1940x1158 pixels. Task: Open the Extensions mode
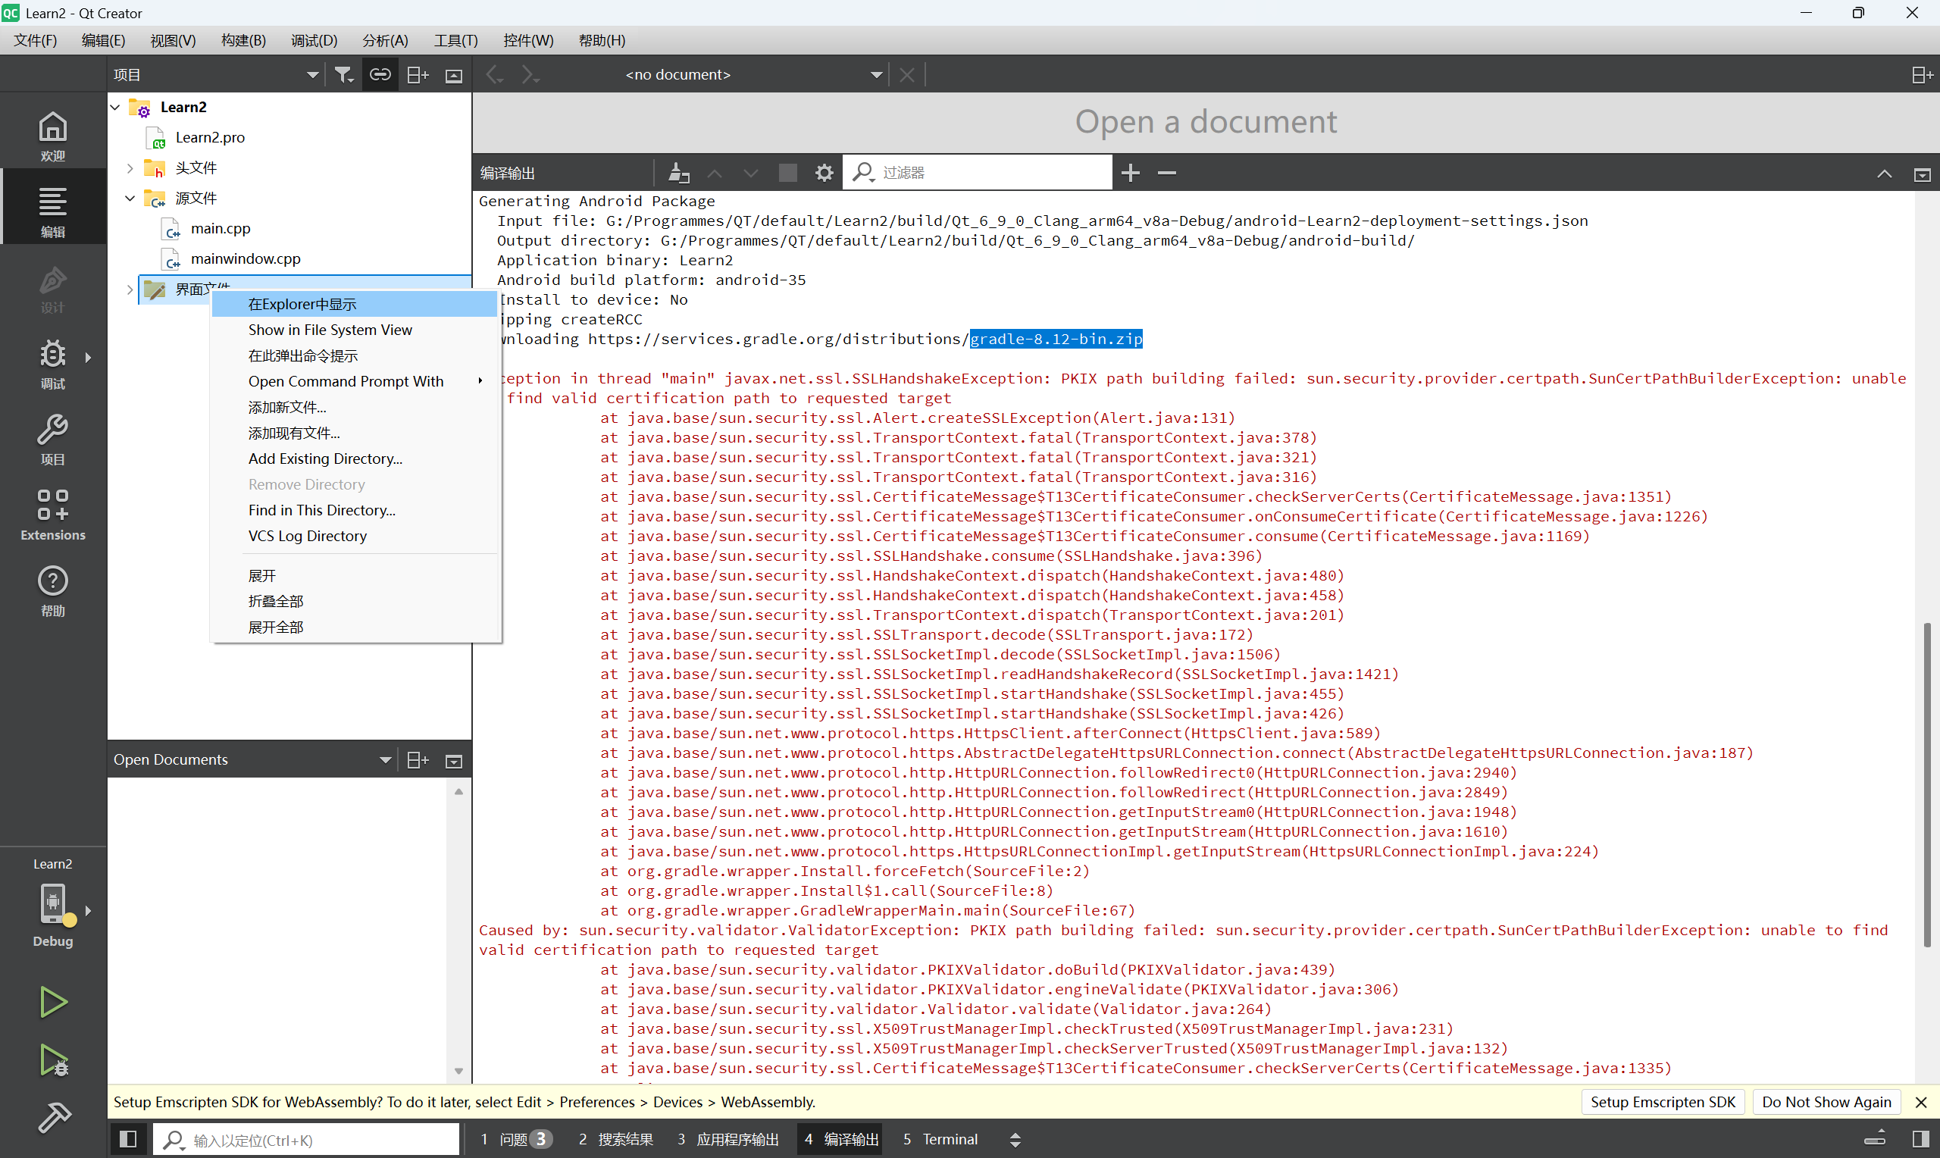52,515
